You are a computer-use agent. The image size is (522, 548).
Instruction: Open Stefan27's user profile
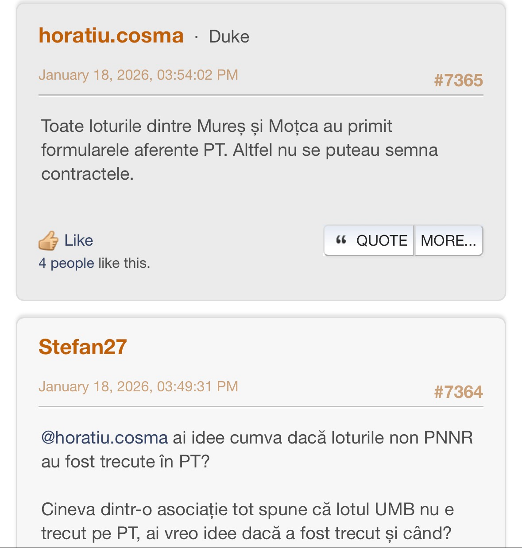[82, 347]
